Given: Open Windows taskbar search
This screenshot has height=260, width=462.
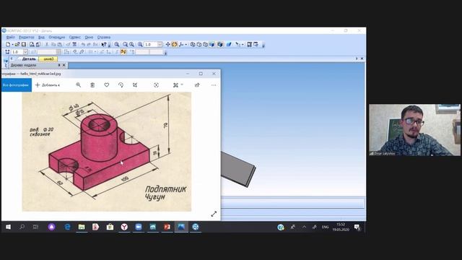Looking at the screenshot, I should (x=22, y=227).
